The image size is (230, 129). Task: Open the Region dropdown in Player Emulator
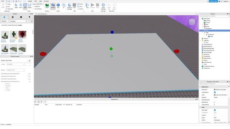pyautogui.click(x=15, y=70)
